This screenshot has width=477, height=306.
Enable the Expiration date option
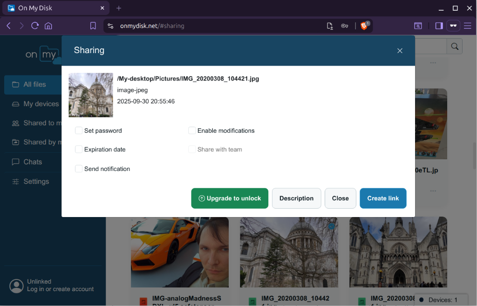[x=78, y=150]
